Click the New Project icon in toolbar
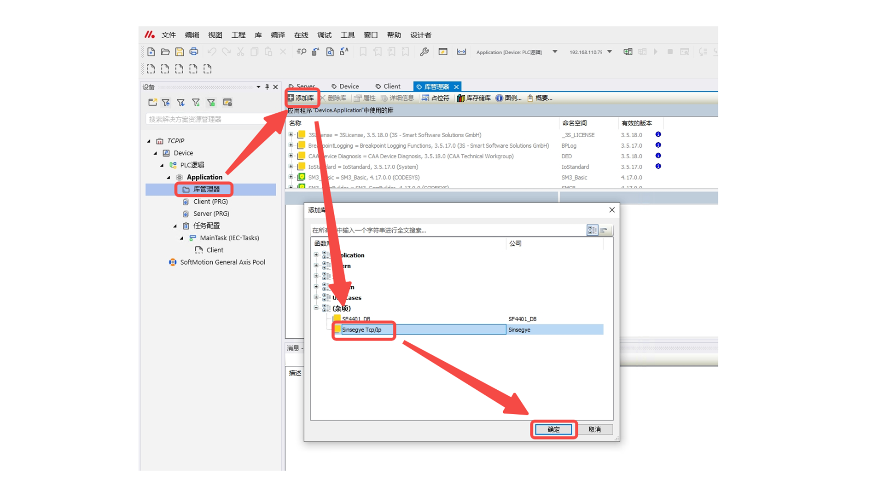The height and width of the screenshot is (497, 884). pyautogui.click(x=151, y=52)
